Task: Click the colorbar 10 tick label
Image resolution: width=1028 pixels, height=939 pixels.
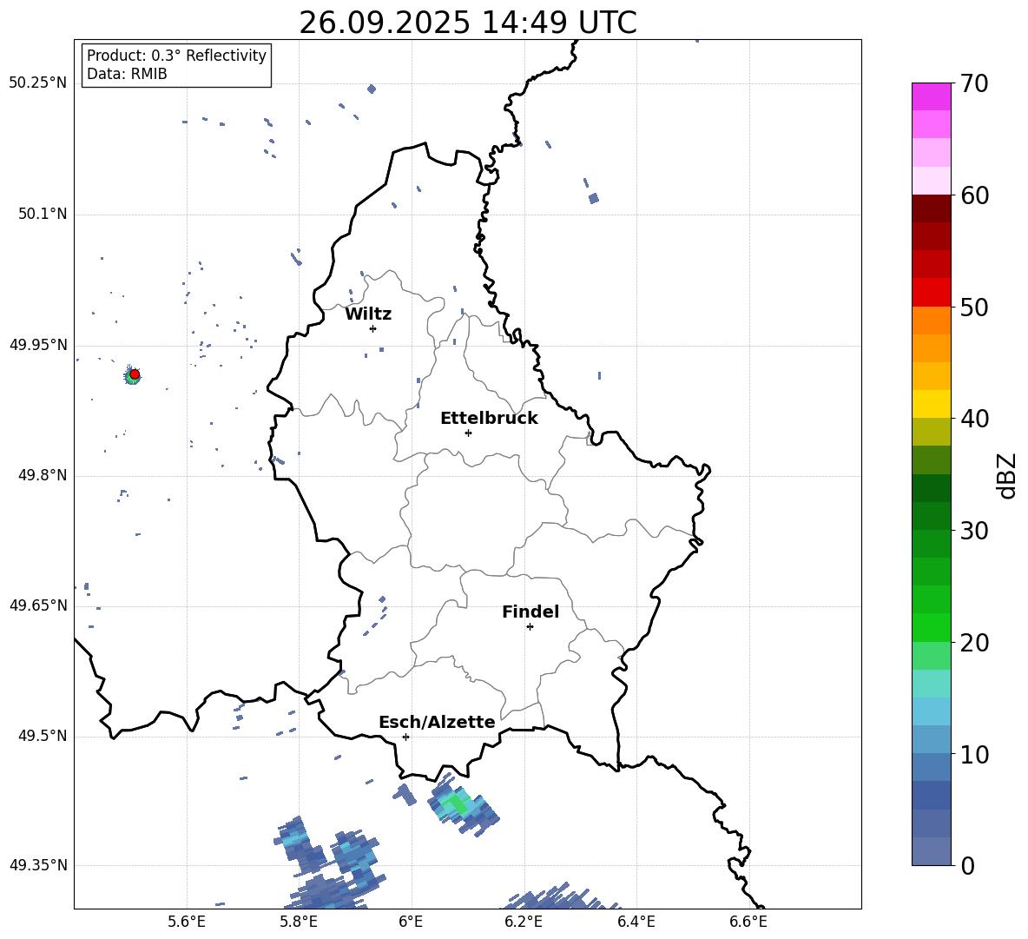Action: (x=974, y=755)
